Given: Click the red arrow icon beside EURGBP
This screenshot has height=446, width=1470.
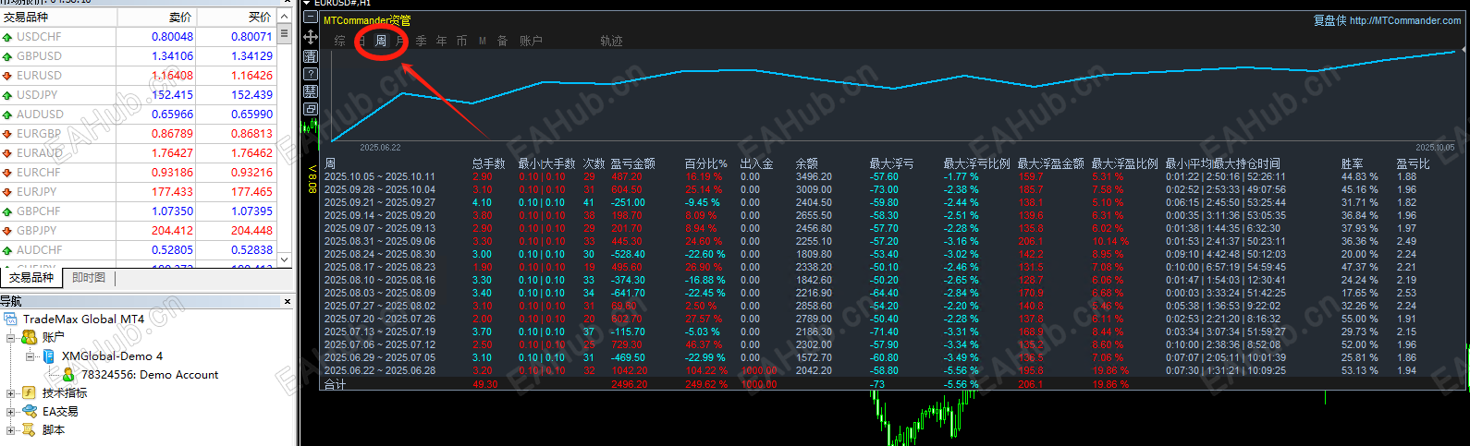Looking at the screenshot, I should [x=7, y=134].
